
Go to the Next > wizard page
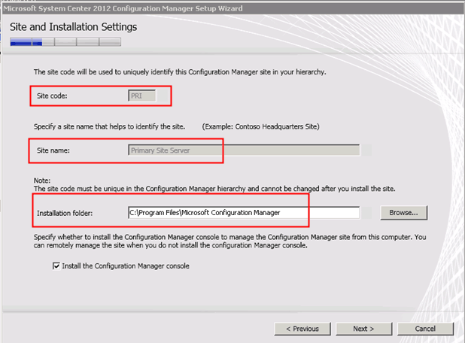pos(363,329)
